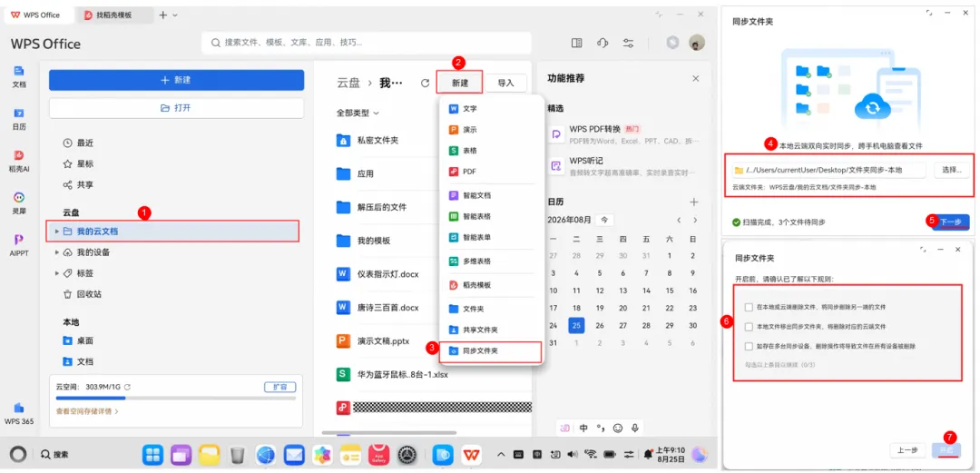Open the user avatar profile
This screenshot has height=473, width=980.
tap(697, 43)
